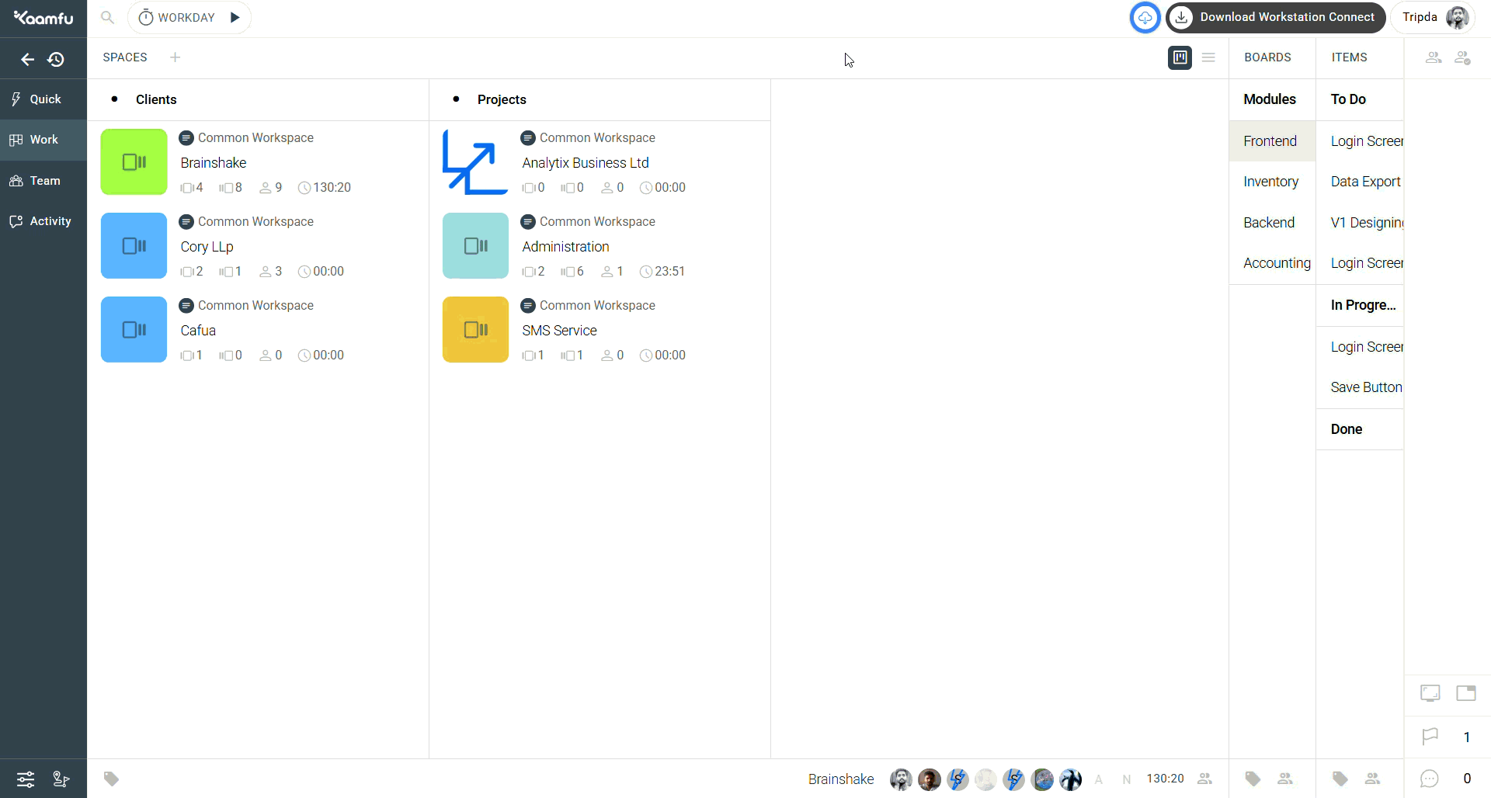Expand the In Progress items group
This screenshot has width=1491, height=798.
[1362, 305]
